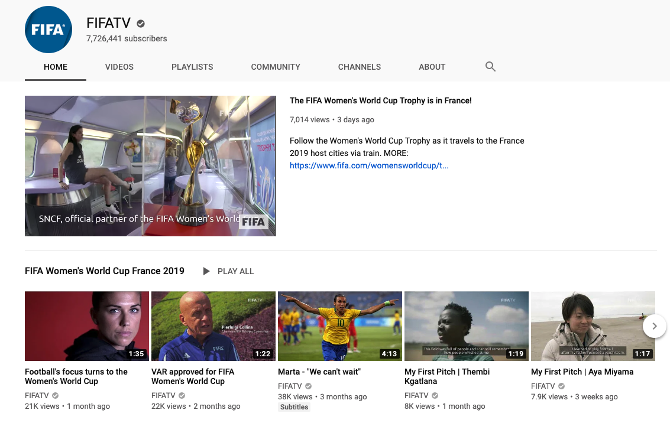Select the Community tab
The width and height of the screenshot is (670, 423).
276,67
